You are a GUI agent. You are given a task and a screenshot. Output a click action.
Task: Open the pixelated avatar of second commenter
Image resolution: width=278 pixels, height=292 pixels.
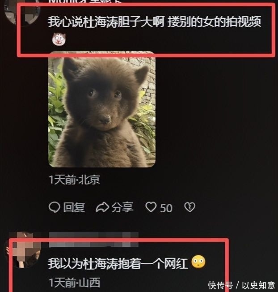[x=23, y=250]
